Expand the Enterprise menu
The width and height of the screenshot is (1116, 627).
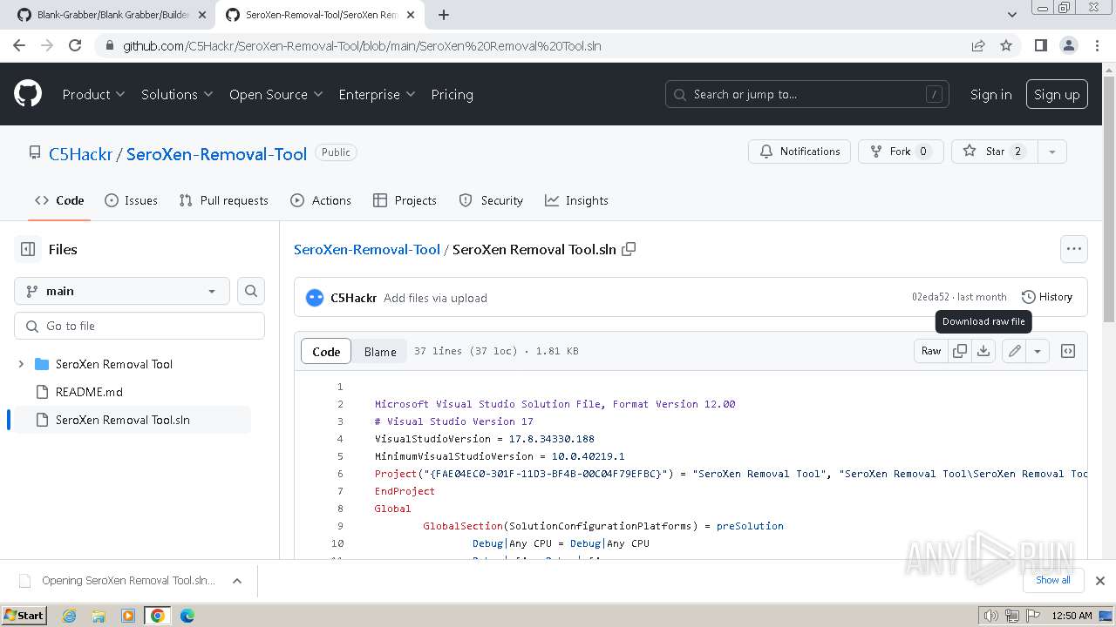tap(377, 94)
